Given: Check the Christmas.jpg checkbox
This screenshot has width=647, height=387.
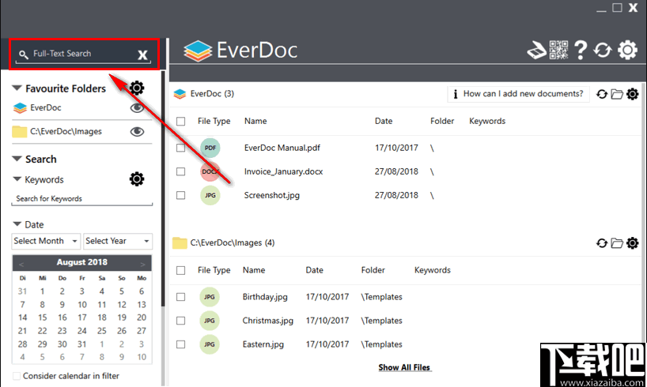Looking at the screenshot, I should tap(180, 321).
